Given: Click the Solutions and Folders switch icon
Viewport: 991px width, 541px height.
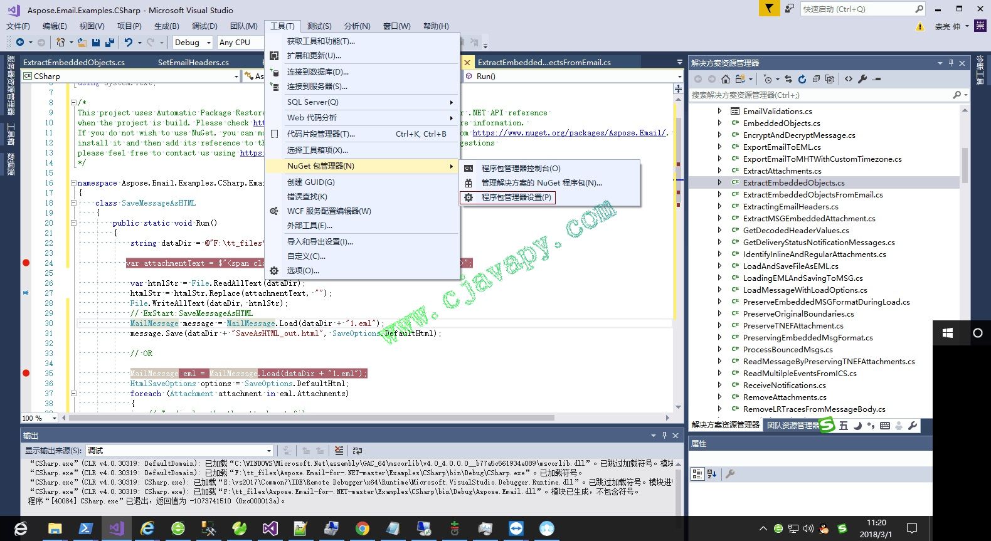Looking at the screenshot, I should coord(740,79).
